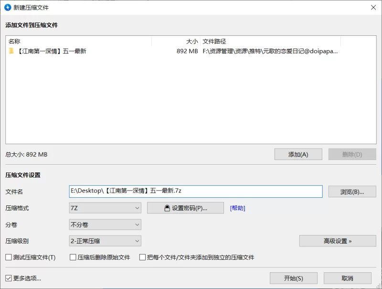Image resolution: width=382 pixels, height=289 pixels.
Task: Open 压缩级别 2-正常压缩 dropdown
Action: (105, 241)
